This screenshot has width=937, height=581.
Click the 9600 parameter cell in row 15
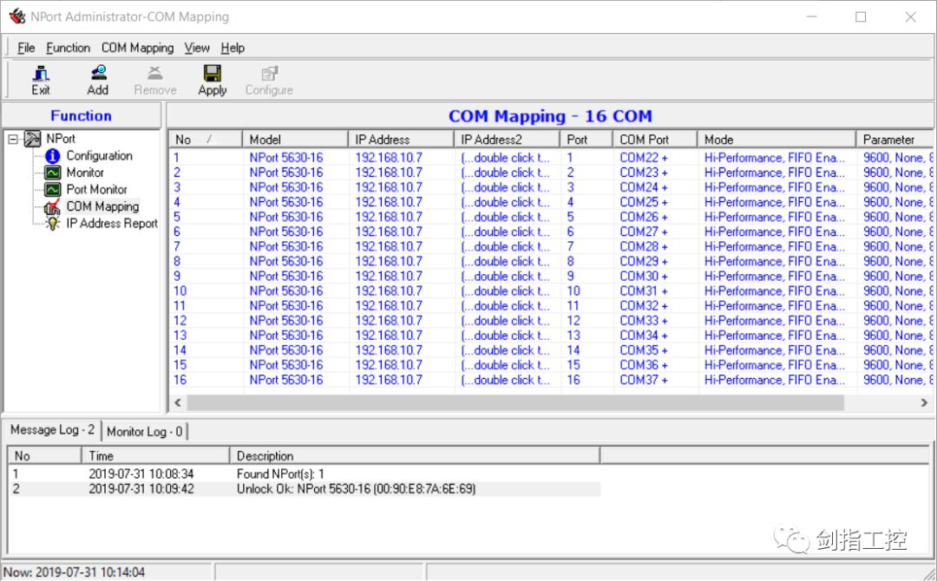[x=898, y=365]
